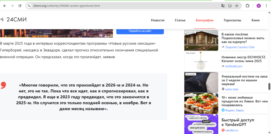
Task: Go to the Гороскопы section
Action: tap(232, 20)
